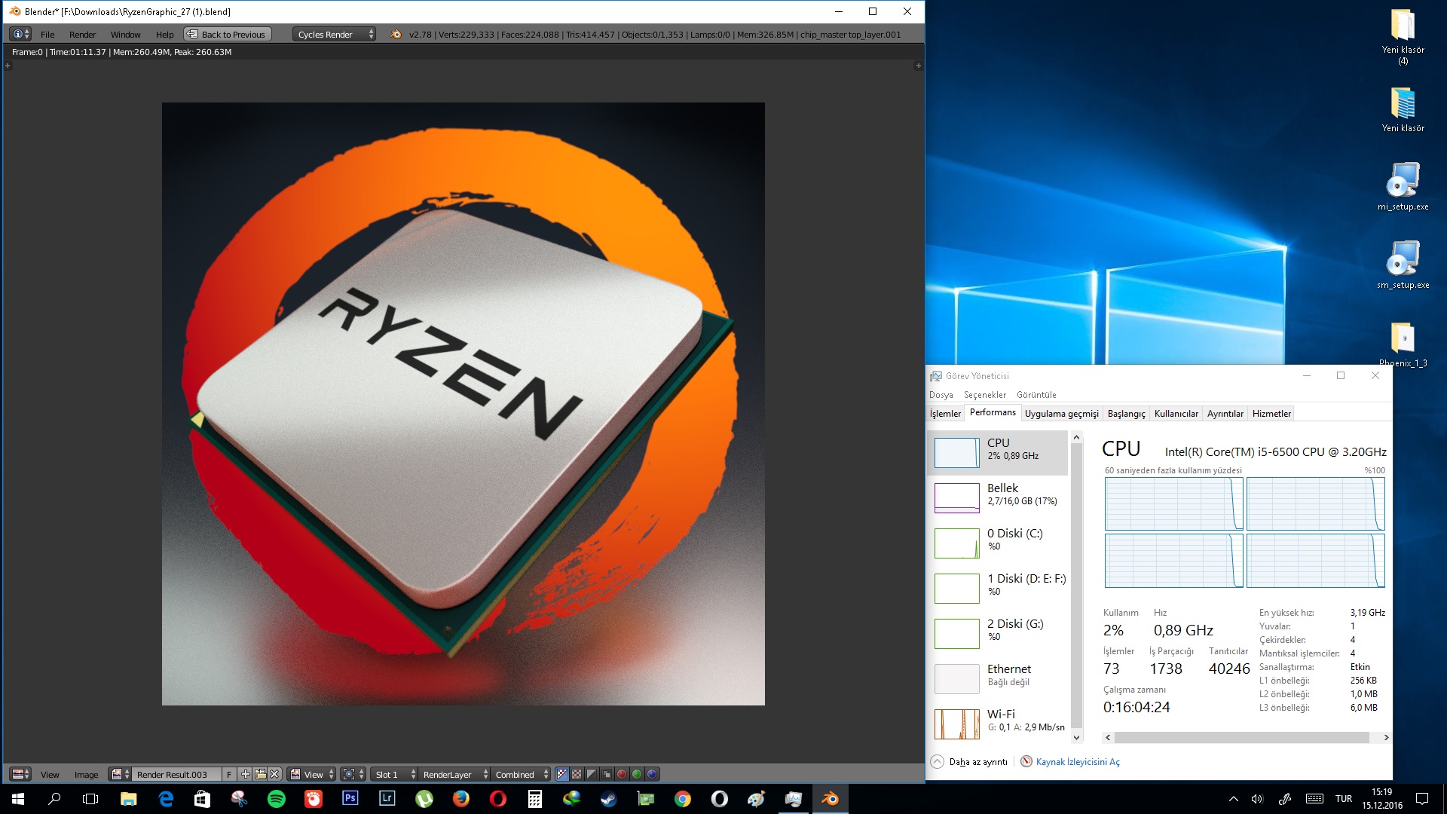
Task: Open Calculator from the taskbar
Action: 535,798
